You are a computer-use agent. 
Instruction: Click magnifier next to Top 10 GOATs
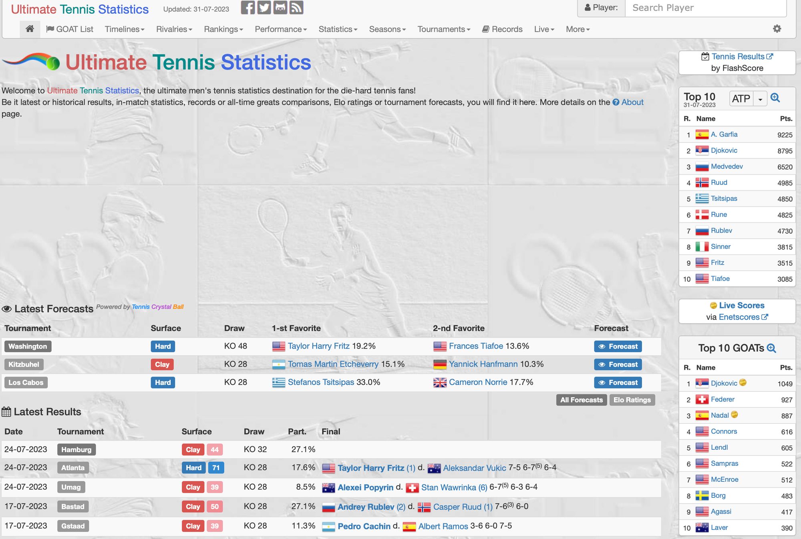(x=771, y=348)
